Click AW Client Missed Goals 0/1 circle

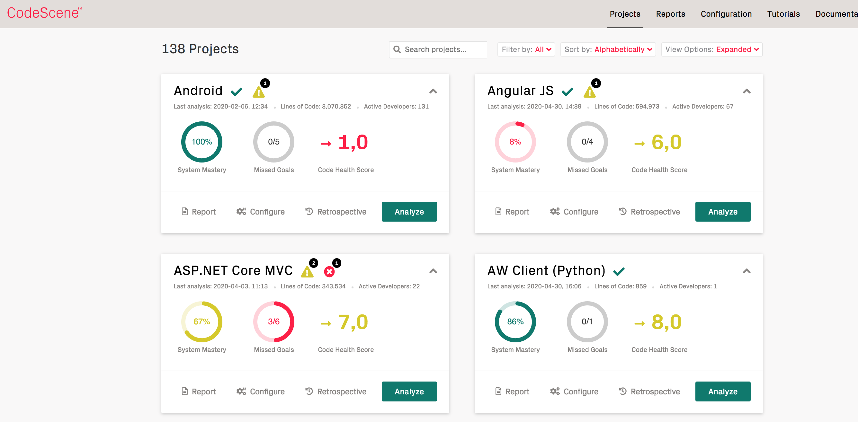587,321
